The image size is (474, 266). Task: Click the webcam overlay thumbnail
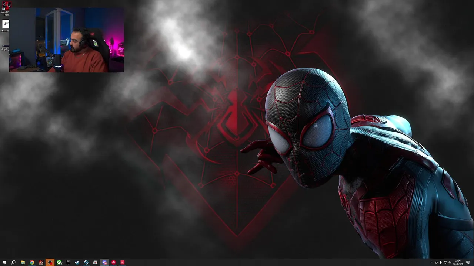point(67,40)
